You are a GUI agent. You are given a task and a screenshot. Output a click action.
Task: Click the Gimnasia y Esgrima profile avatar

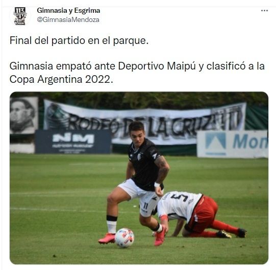20,16
